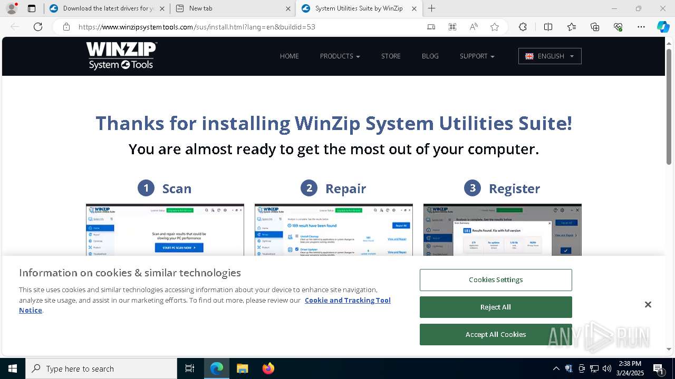Click the Scan step screenshot thumbnail
This screenshot has height=379, width=675.
coord(165,230)
